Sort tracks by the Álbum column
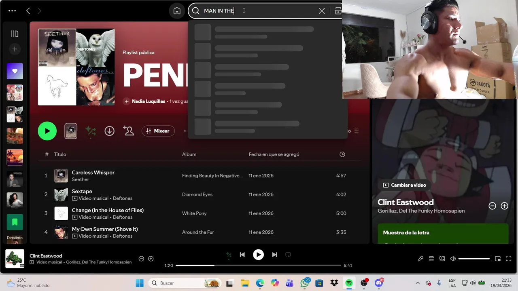 click(189, 154)
